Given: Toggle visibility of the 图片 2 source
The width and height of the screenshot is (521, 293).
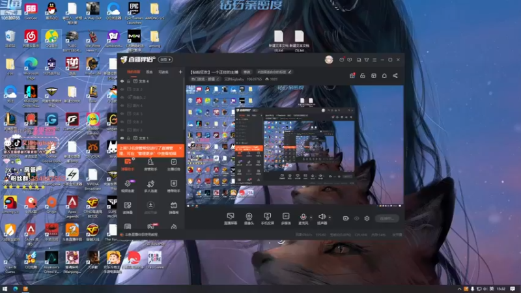Looking at the screenshot, I should coord(122,130).
